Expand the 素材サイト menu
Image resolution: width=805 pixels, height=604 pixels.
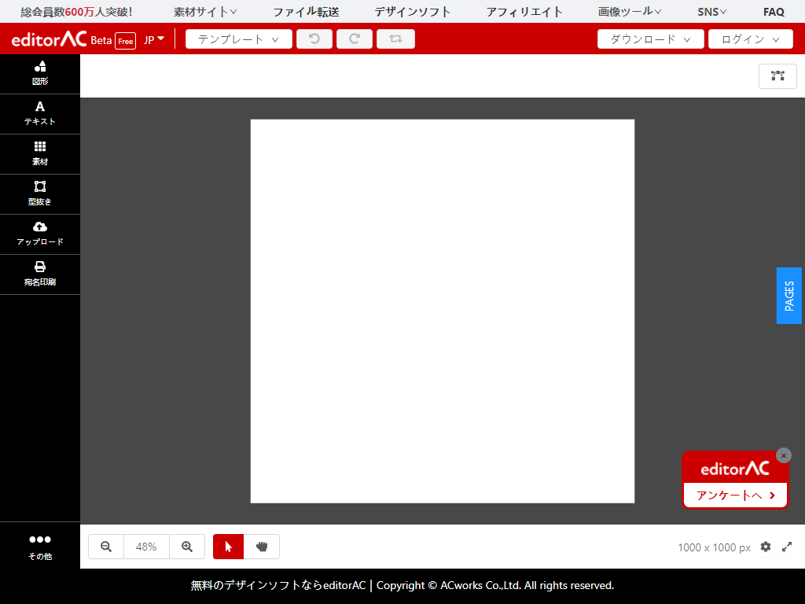click(205, 12)
